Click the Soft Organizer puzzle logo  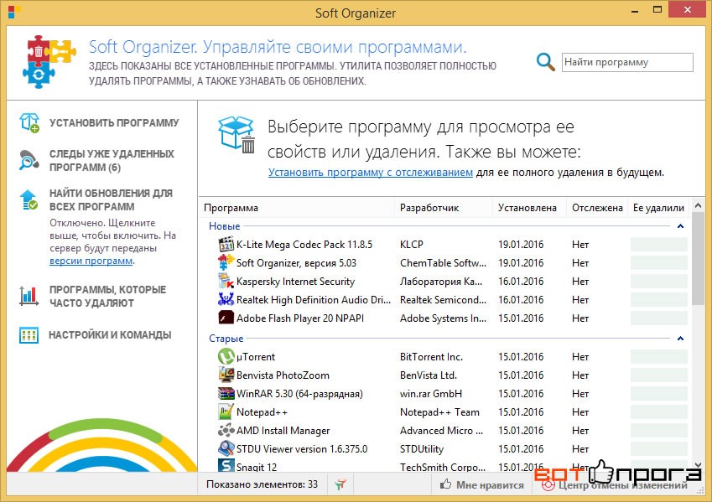(x=48, y=61)
